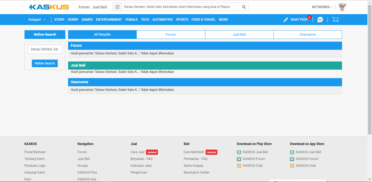Open the user avatar profile

tap(342, 7)
